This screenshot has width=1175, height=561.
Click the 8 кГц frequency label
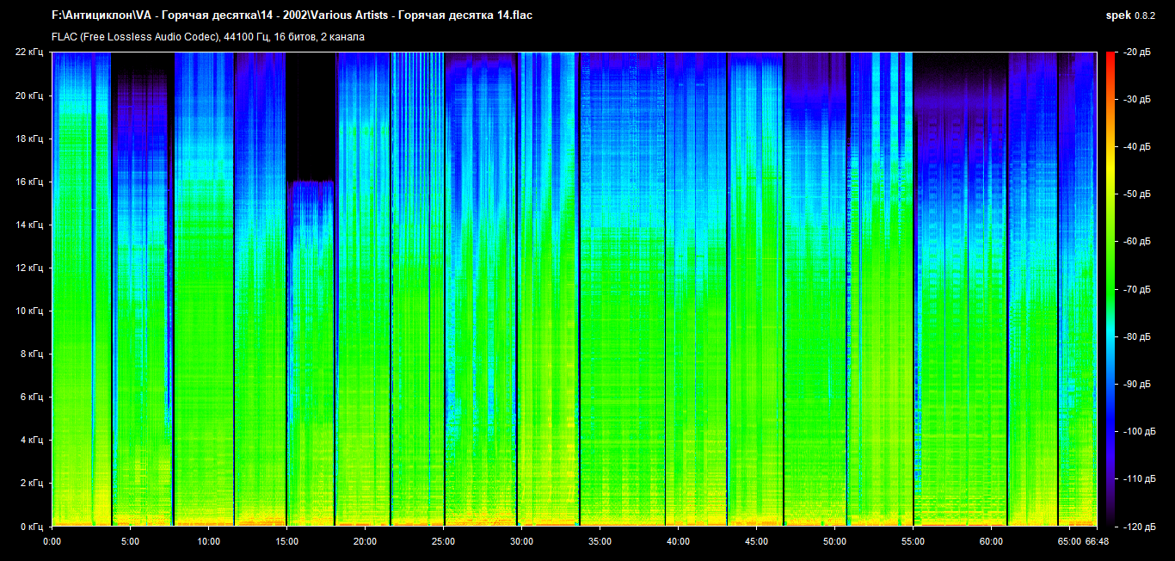33,354
